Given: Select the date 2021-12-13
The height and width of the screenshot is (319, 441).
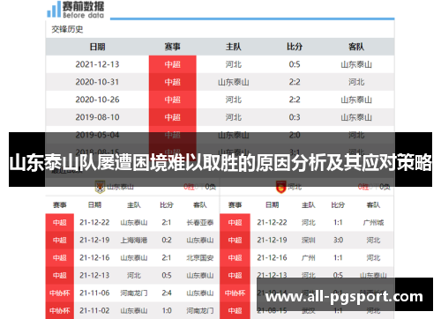Looking at the screenshot, I should click(x=97, y=64).
